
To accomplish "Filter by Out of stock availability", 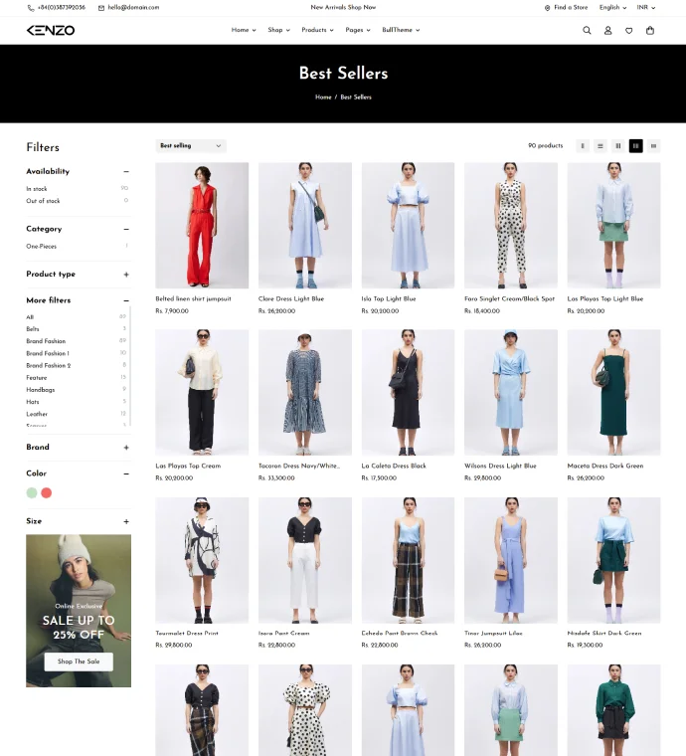I will click(x=43, y=201).
